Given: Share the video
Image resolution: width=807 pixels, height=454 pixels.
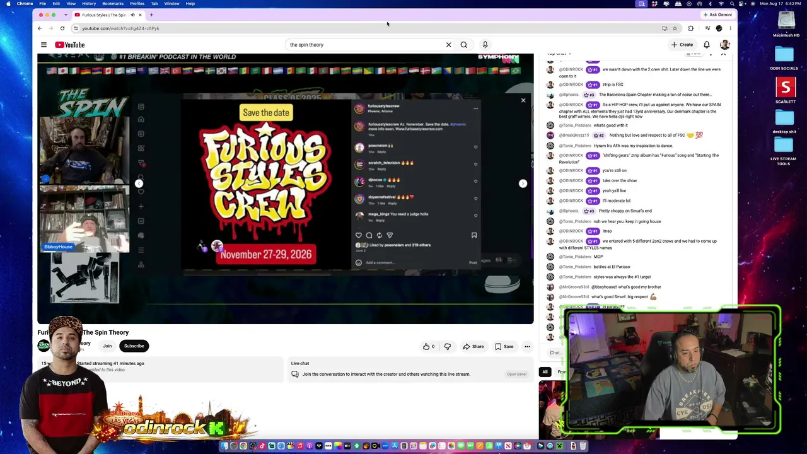Looking at the screenshot, I should pyautogui.click(x=473, y=346).
